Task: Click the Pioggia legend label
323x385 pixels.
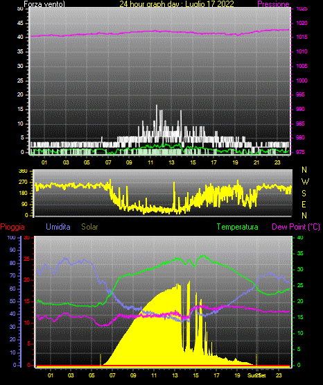Action: coord(12,227)
